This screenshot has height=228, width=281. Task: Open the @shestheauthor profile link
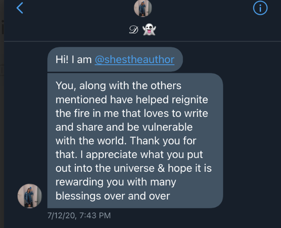tap(134, 59)
